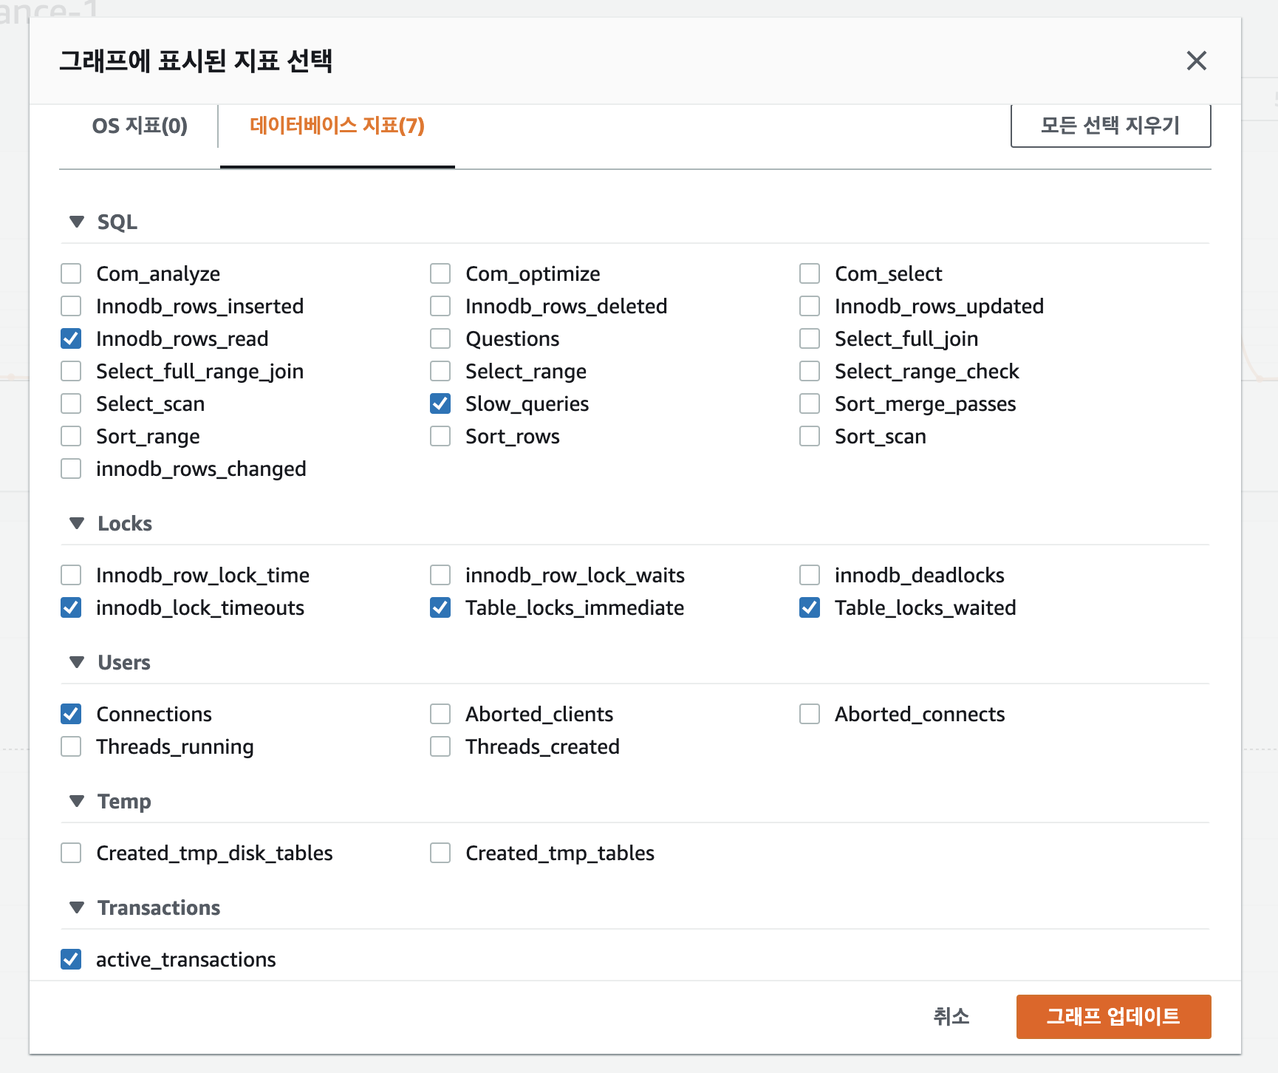This screenshot has width=1278, height=1073.
Task: Collapse the SQL section
Action: coord(77,222)
